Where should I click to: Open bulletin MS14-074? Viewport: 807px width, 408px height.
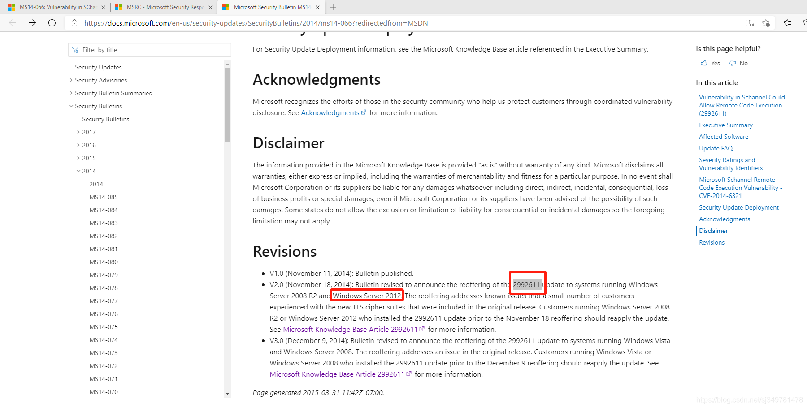coord(104,340)
